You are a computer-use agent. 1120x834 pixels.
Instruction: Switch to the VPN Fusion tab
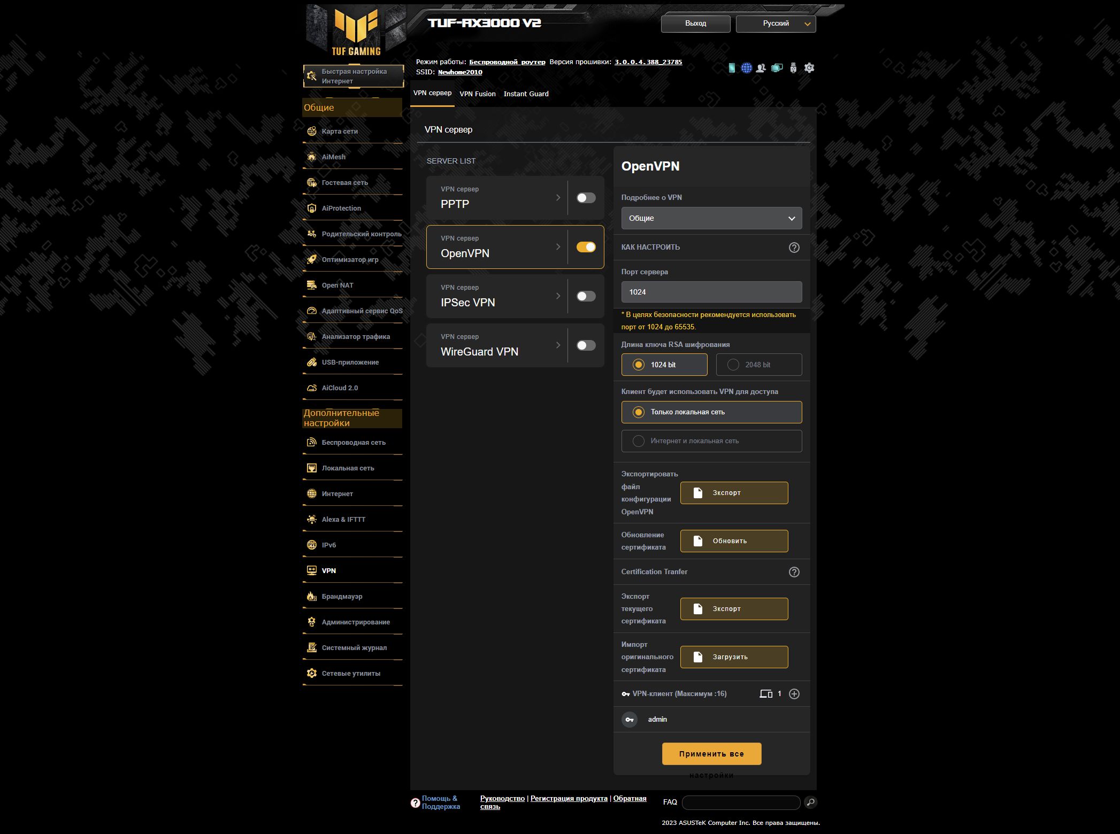(x=477, y=94)
